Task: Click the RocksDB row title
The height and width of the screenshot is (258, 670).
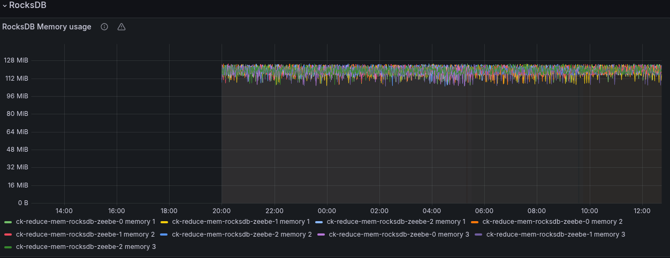Action: 27,5
